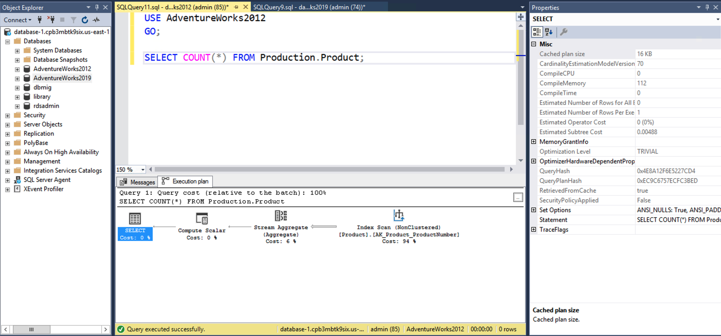
Task: Expand the AdventureWorks2019 database node
Action: 17,78
